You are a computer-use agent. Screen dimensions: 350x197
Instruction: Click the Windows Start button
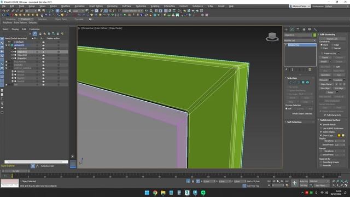click(x=147, y=193)
